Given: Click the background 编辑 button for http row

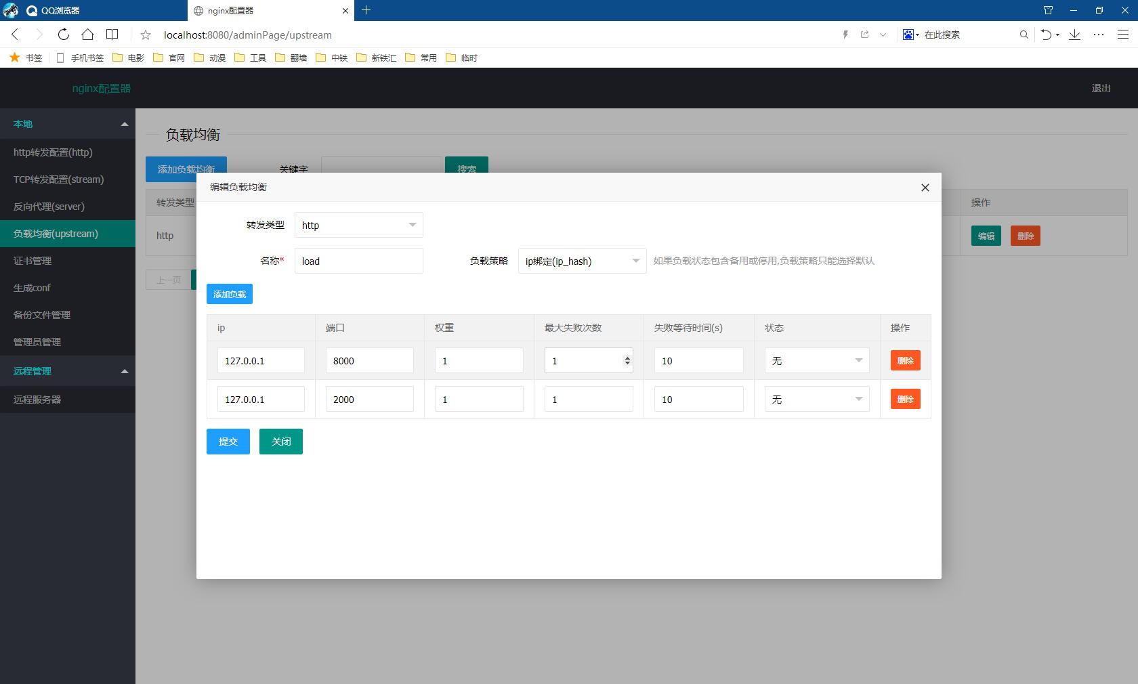Looking at the screenshot, I should [986, 236].
